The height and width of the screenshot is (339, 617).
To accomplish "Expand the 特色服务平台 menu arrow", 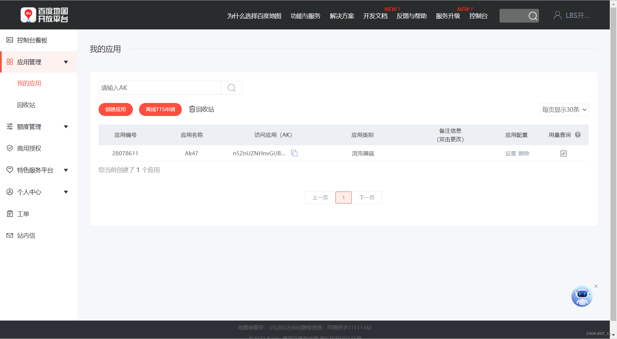I will click(66, 170).
